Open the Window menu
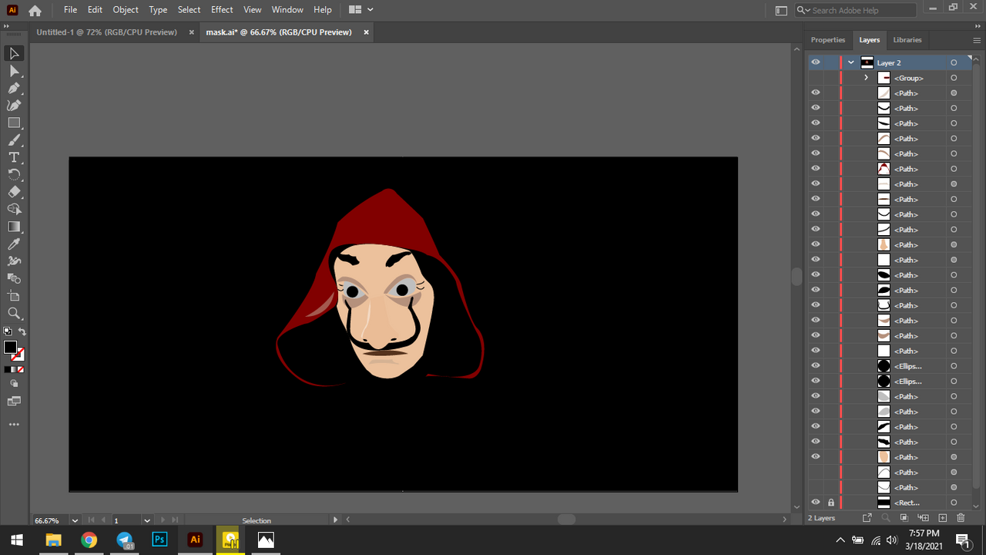Image resolution: width=986 pixels, height=555 pixels. tap(287, 10)
